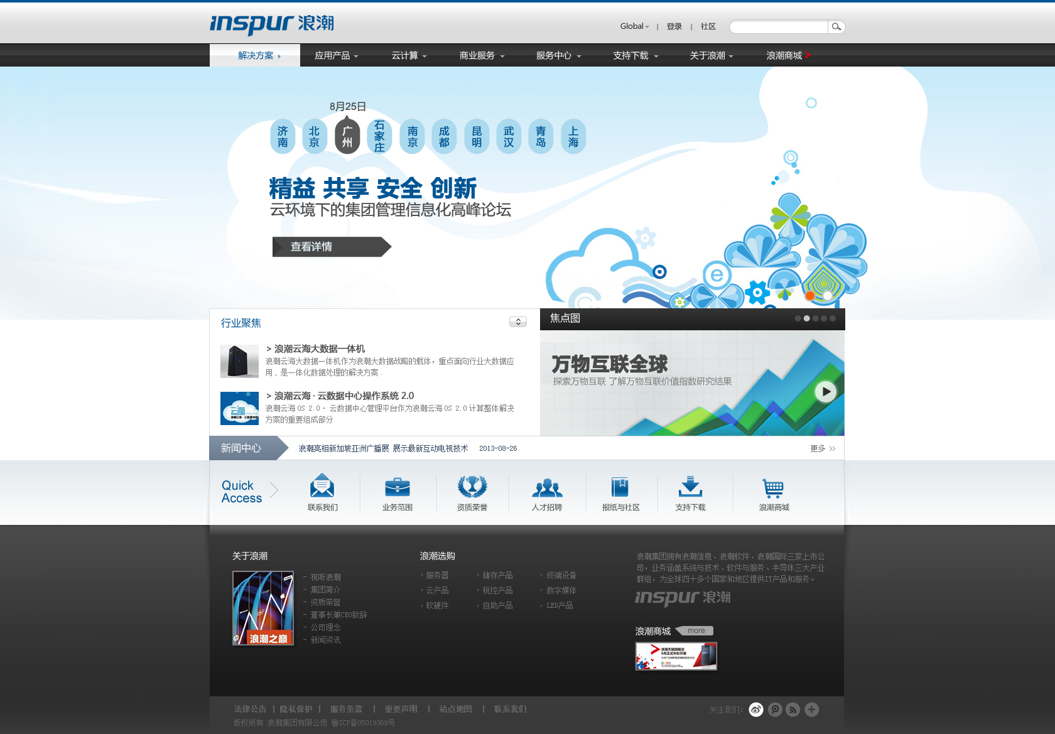Open 资质荣誉 trophy icon
Image resolution: width=1055 pixels, height=734 pixels.
pos(472,487)
